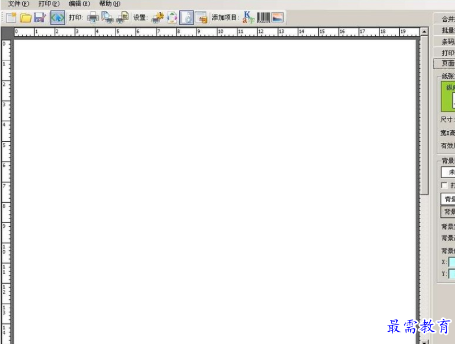Open the 帮助(H) menu

click(109, 4)
